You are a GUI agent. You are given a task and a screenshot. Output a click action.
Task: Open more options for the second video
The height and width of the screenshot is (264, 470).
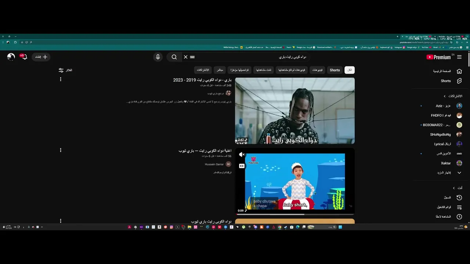(x=61, y=150)
